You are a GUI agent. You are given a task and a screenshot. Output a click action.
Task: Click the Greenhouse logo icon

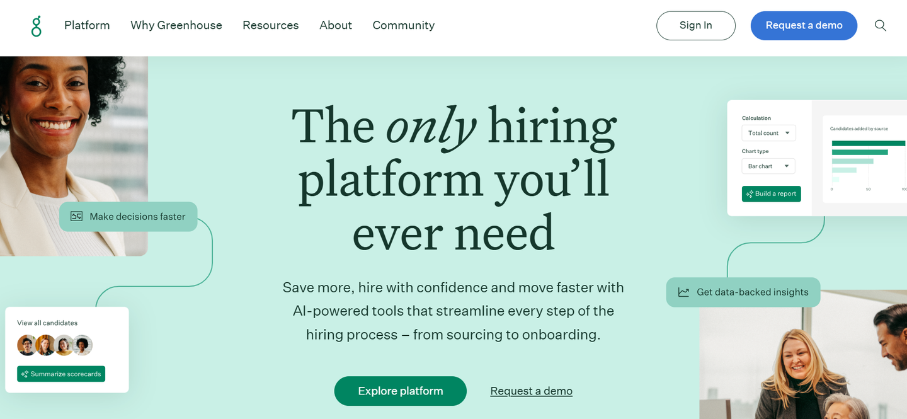click(x=37, y=26)
